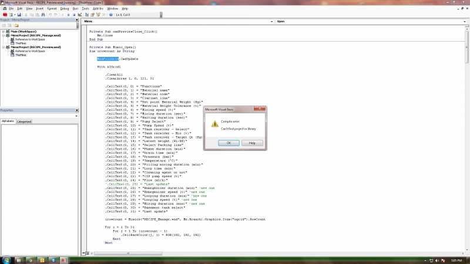The height and width of the screenshot is (264, 470).
Task: Close the Properties panel
Action: point(77,110)
